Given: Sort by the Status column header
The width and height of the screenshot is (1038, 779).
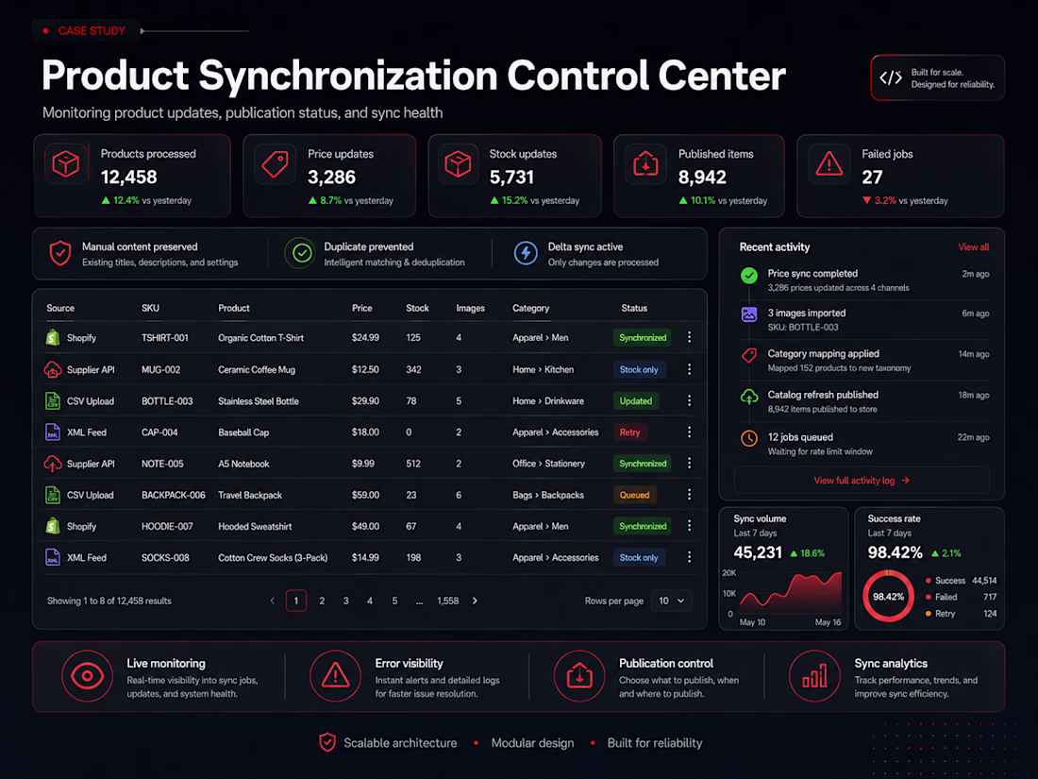Looking at the screenshot, I should point(634,308).
